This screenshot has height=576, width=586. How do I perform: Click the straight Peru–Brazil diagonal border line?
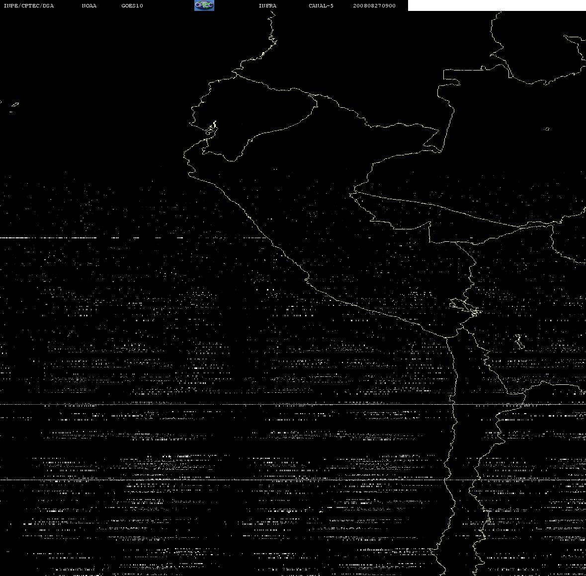(x=435, y=208)
